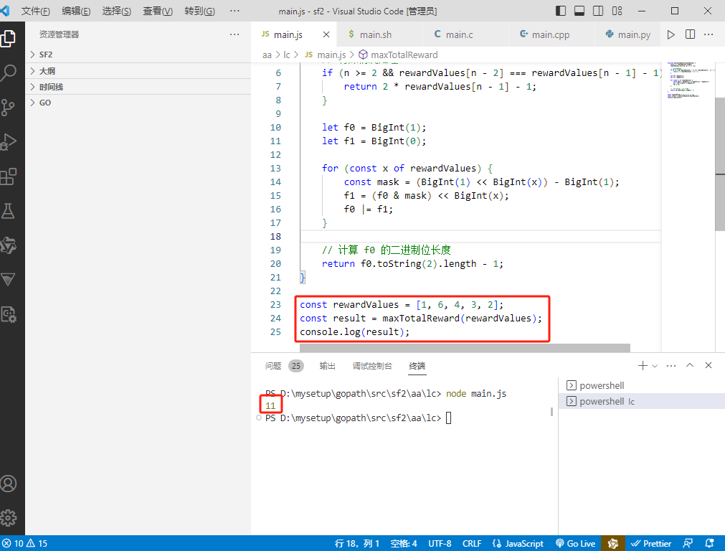The width and height of the screenshot is (725, 551).
Task: Open the Explorer view in activity bar
Action: pos(9,39)
